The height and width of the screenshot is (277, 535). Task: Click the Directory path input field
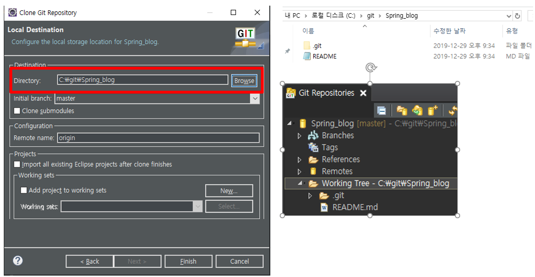(x=143, y=80)
